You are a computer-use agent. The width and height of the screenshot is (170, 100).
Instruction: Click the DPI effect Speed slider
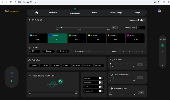tap(130, 51)
